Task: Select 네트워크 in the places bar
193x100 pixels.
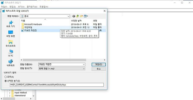Action: pyautogui.click(x=10, y=63)
